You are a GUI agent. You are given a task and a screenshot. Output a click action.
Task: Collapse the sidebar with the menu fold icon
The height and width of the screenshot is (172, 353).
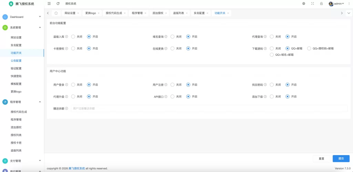[x=49, y=3]
